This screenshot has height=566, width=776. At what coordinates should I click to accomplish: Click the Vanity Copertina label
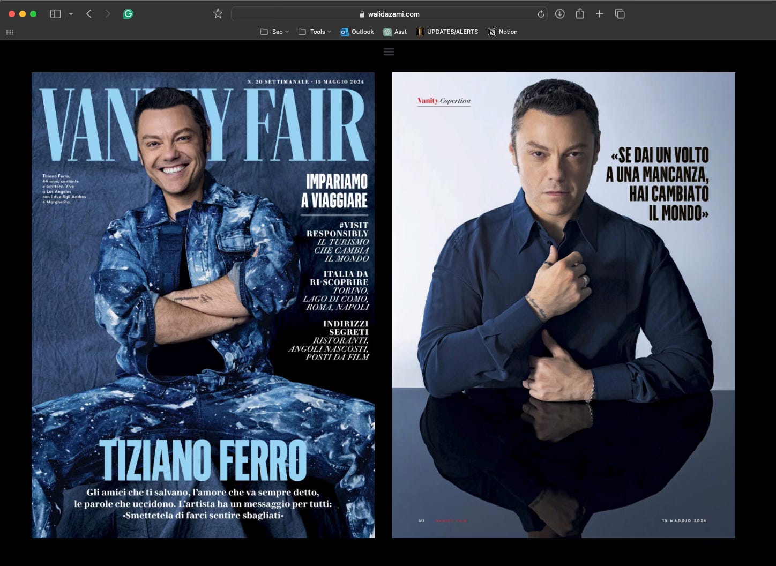(x=444, y=101)
